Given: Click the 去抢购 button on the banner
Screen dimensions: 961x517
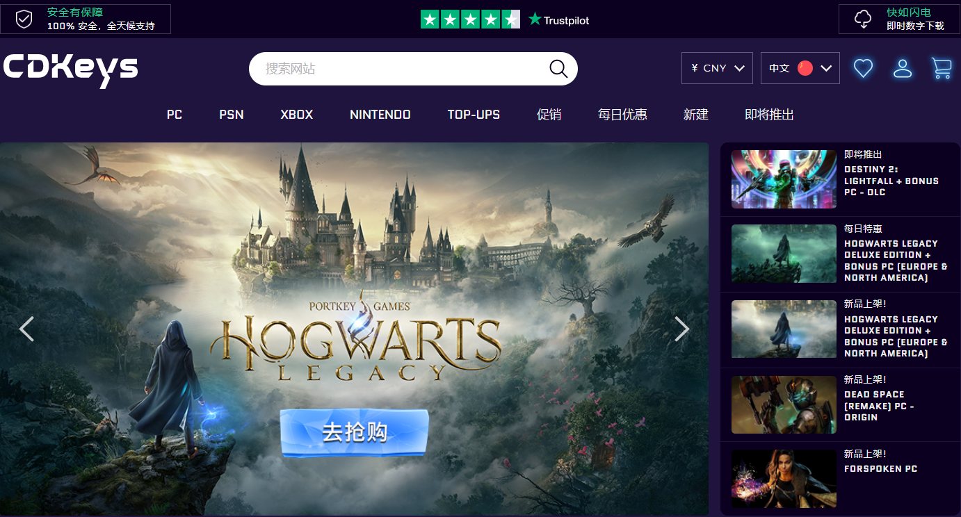Looking at the screenshot, I should [353, 432].
